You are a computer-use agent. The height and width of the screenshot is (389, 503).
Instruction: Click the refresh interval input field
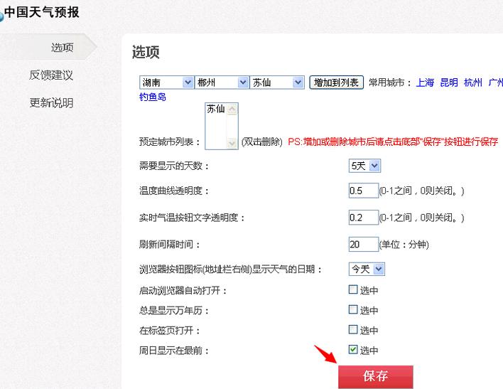363,244
